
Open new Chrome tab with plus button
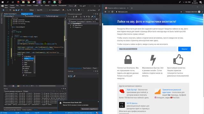click(132, 8)
